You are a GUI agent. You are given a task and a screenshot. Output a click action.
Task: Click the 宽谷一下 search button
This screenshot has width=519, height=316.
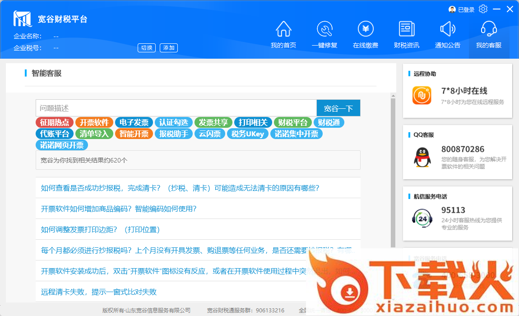(x=338, y=108)
